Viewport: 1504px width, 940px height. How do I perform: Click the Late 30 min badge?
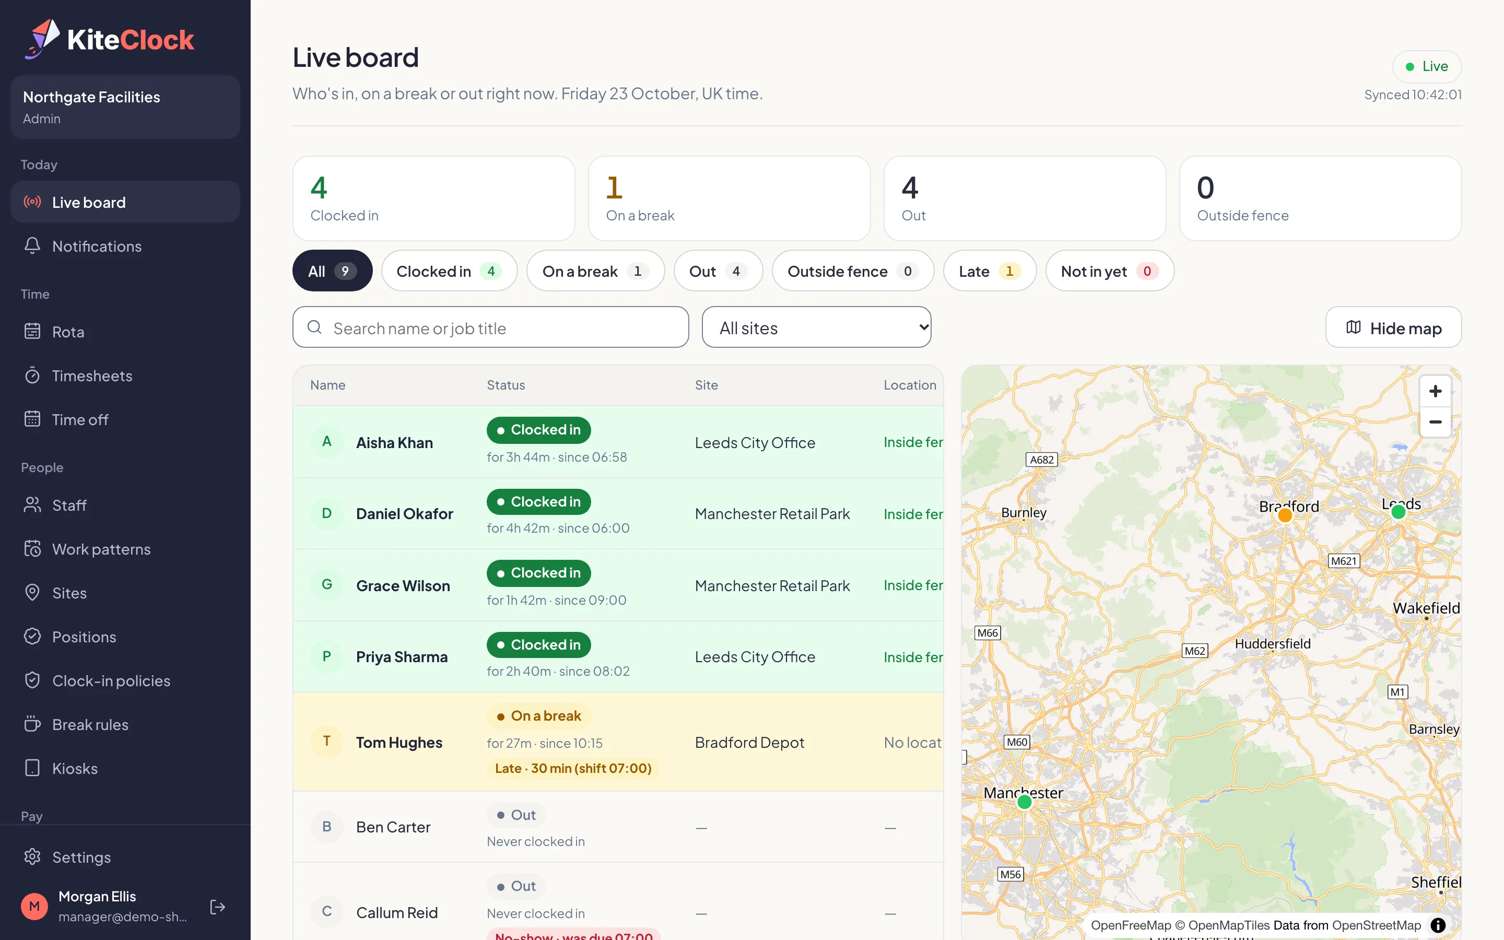tap(573, 768)
